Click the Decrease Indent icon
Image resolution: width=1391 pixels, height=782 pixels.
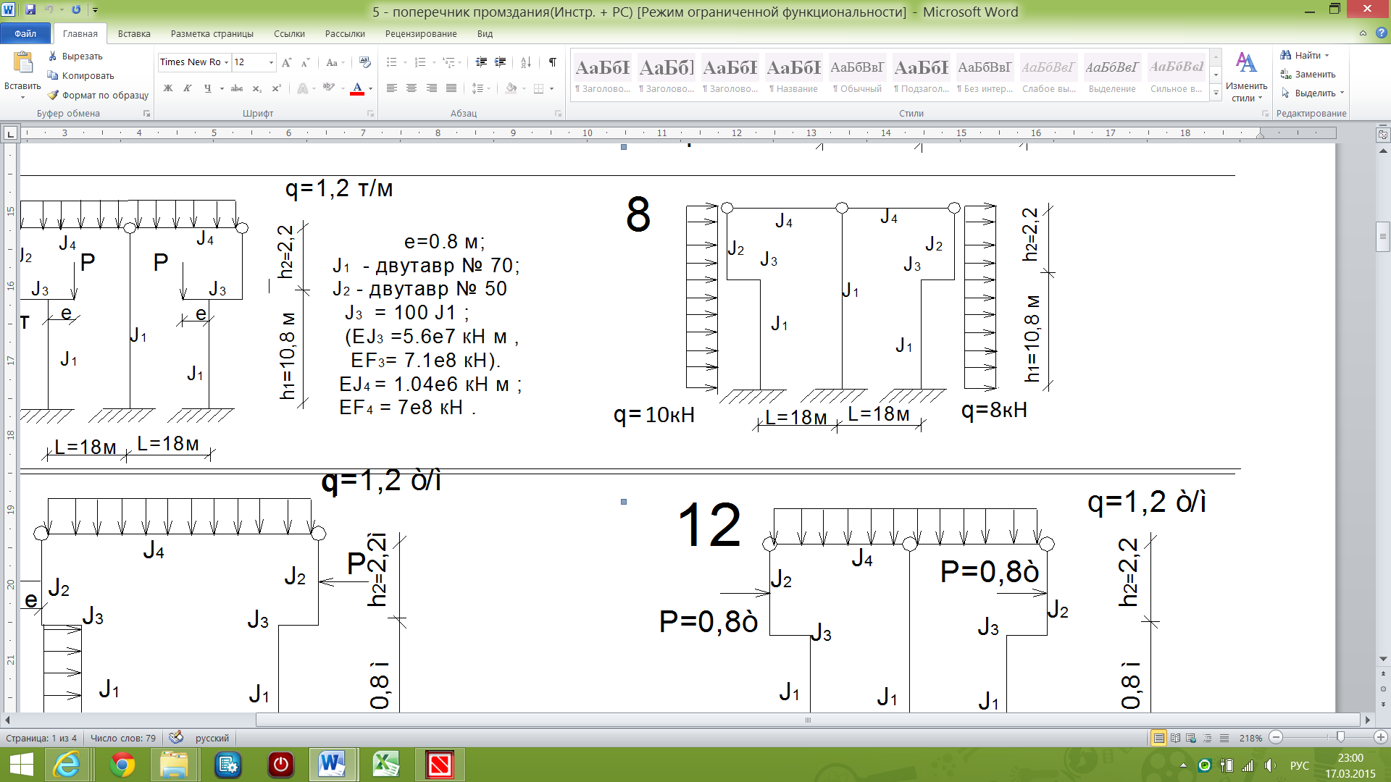click(x=481, y=62)
